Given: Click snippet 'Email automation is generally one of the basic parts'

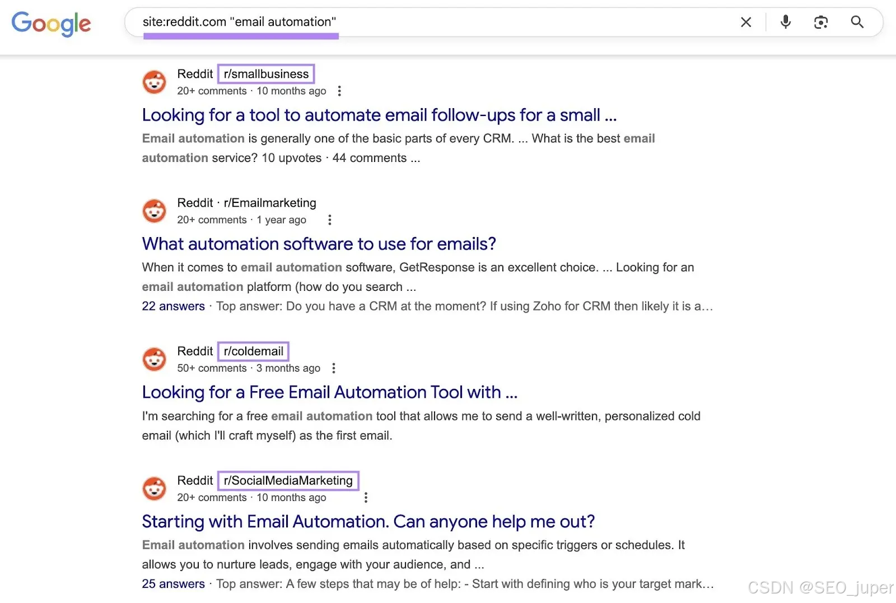Looking at the screenshot, I should pos(398,148).
